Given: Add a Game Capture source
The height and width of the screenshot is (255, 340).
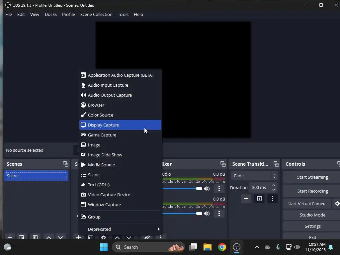Looking at the screenshot, I should [120, 135].
